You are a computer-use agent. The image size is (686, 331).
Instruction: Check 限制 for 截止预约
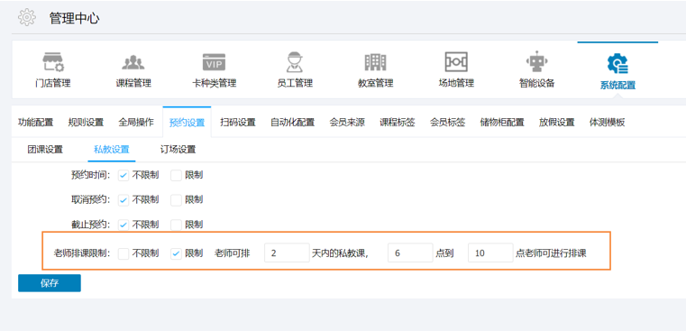(x=176, y=225)
